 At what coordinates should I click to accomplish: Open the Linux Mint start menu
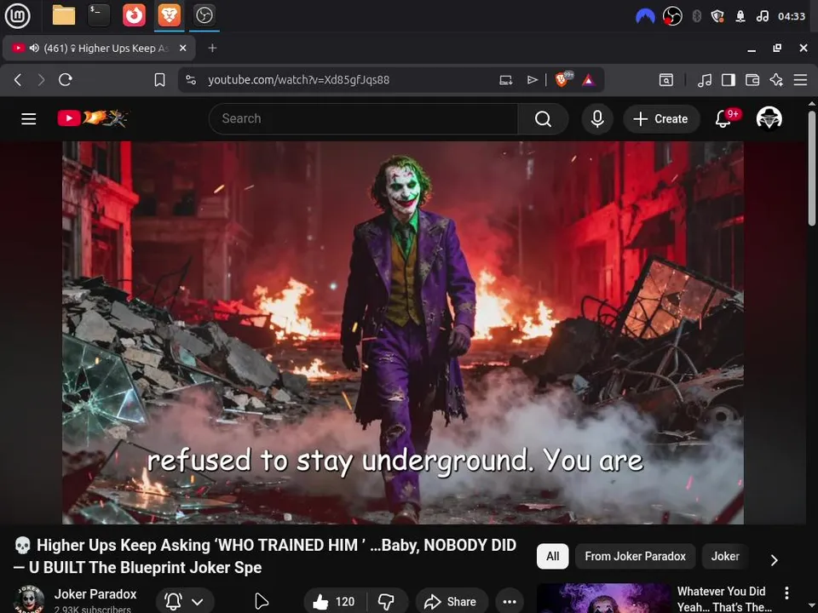(17, 15)
